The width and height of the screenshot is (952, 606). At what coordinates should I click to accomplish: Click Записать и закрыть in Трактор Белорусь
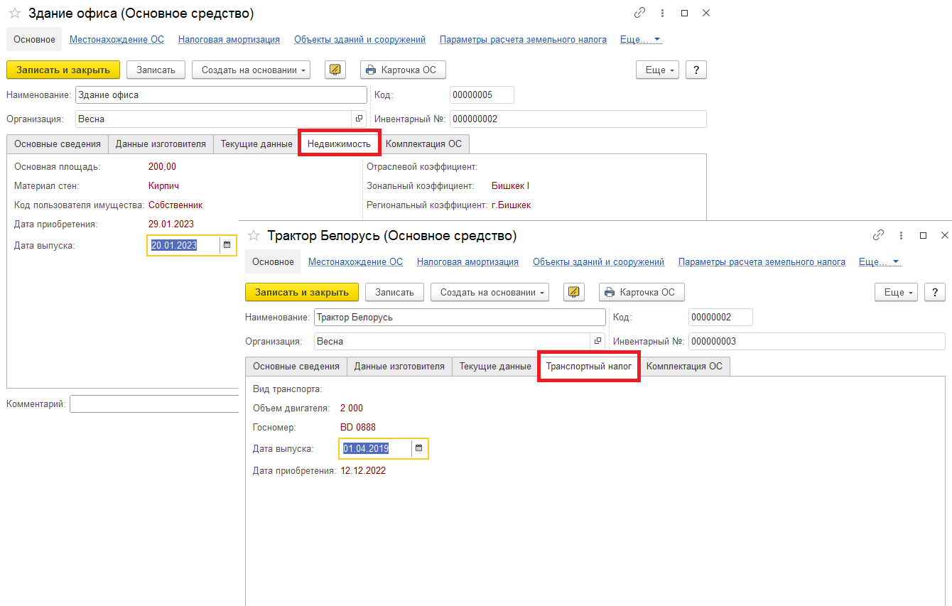click(302, 292)
